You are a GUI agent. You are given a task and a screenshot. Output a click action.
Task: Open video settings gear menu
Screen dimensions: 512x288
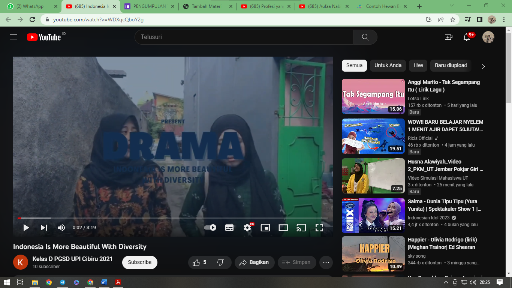click(247, 228)
